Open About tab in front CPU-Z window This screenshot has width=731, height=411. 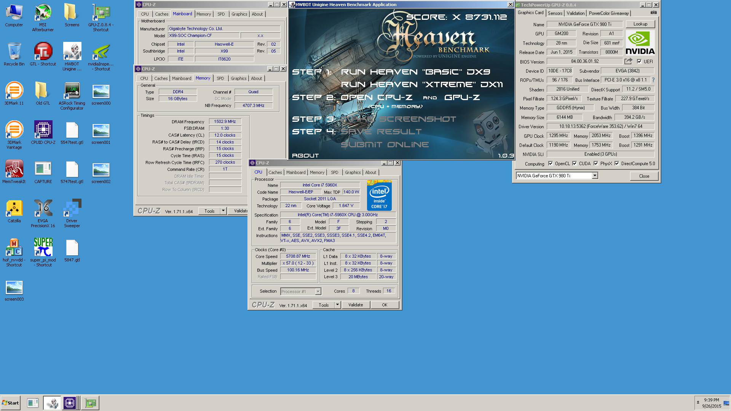click(x=370, y=172)
